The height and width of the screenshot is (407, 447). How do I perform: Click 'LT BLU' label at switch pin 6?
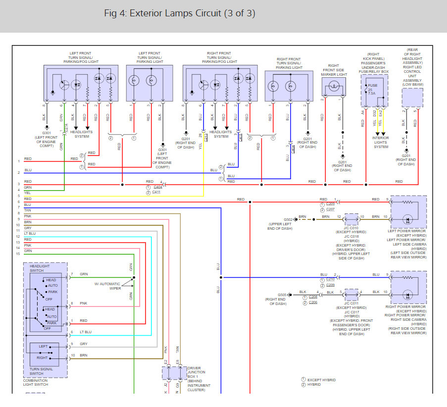pos(86,332)
